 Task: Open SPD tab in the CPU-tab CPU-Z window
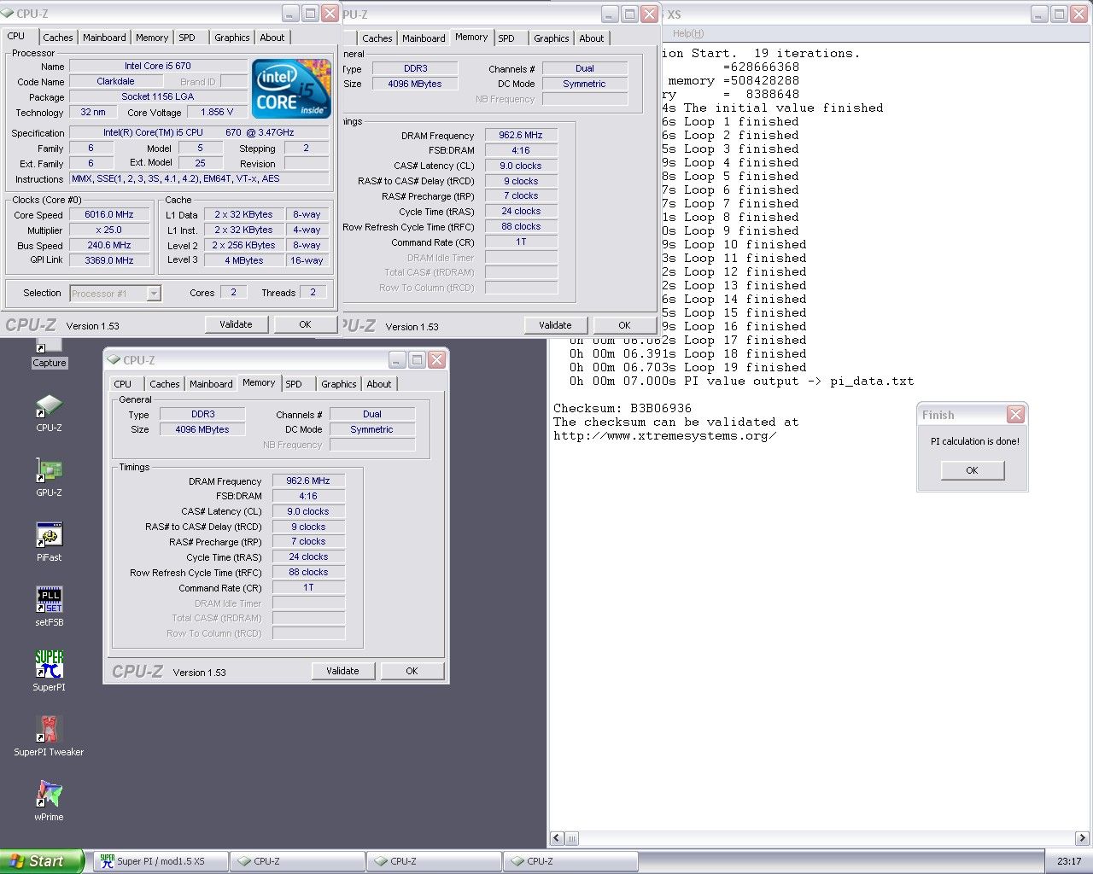187,38
